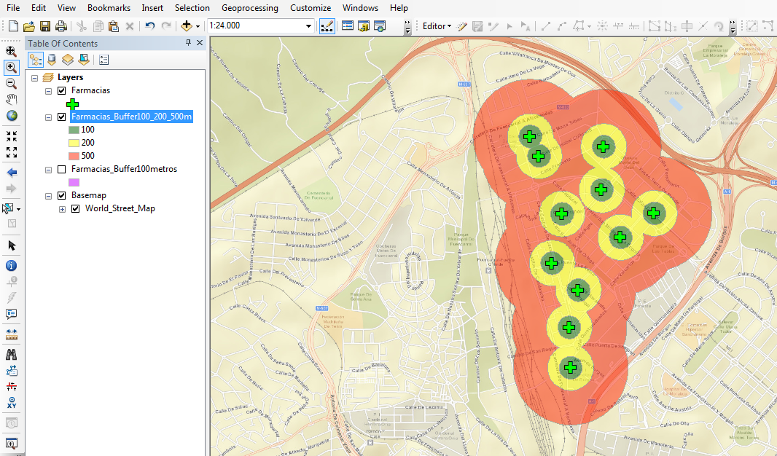Click the Full Extent globe icon
777x456 pixels.
pos(11,116)
